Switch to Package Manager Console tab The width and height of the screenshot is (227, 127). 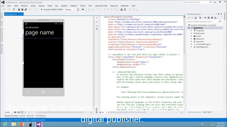pos(15,116)
